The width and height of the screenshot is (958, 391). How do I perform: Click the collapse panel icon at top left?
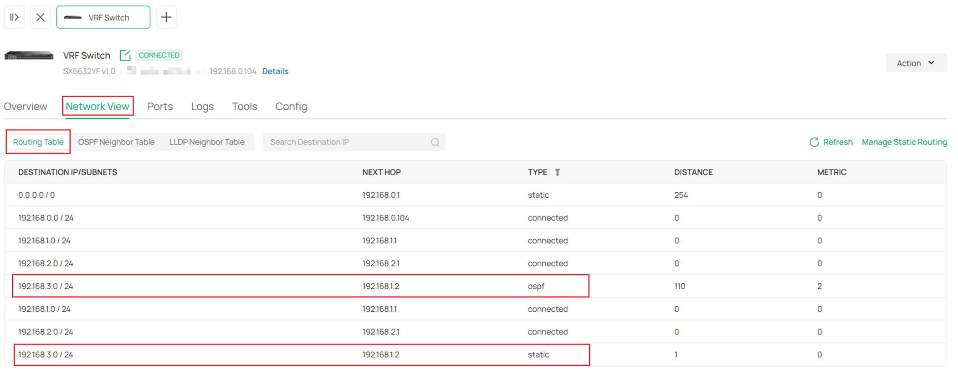tap(14, 17)
